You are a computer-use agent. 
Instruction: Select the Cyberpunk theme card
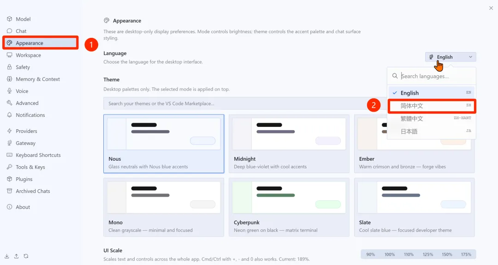[289, 207]
